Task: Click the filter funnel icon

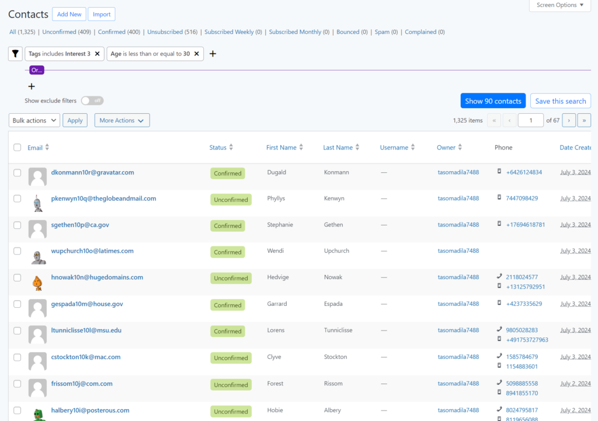Action: (15, 54)
